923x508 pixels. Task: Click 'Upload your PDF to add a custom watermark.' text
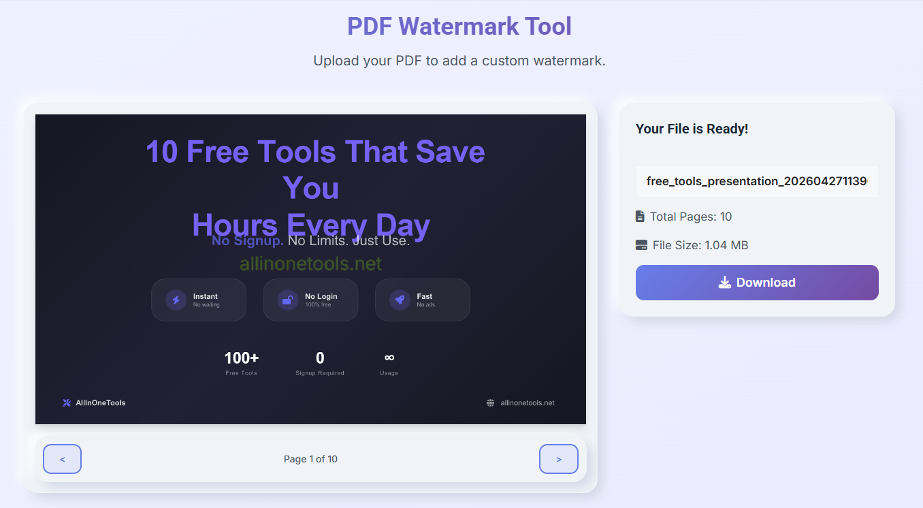pyautogui.click(x=459, y=61)
